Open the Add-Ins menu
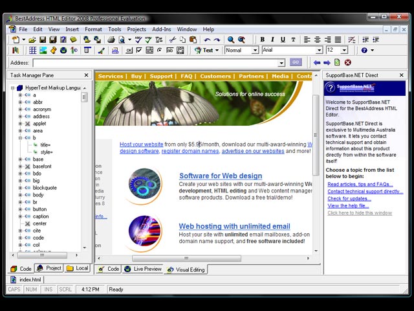 (161, 29)
